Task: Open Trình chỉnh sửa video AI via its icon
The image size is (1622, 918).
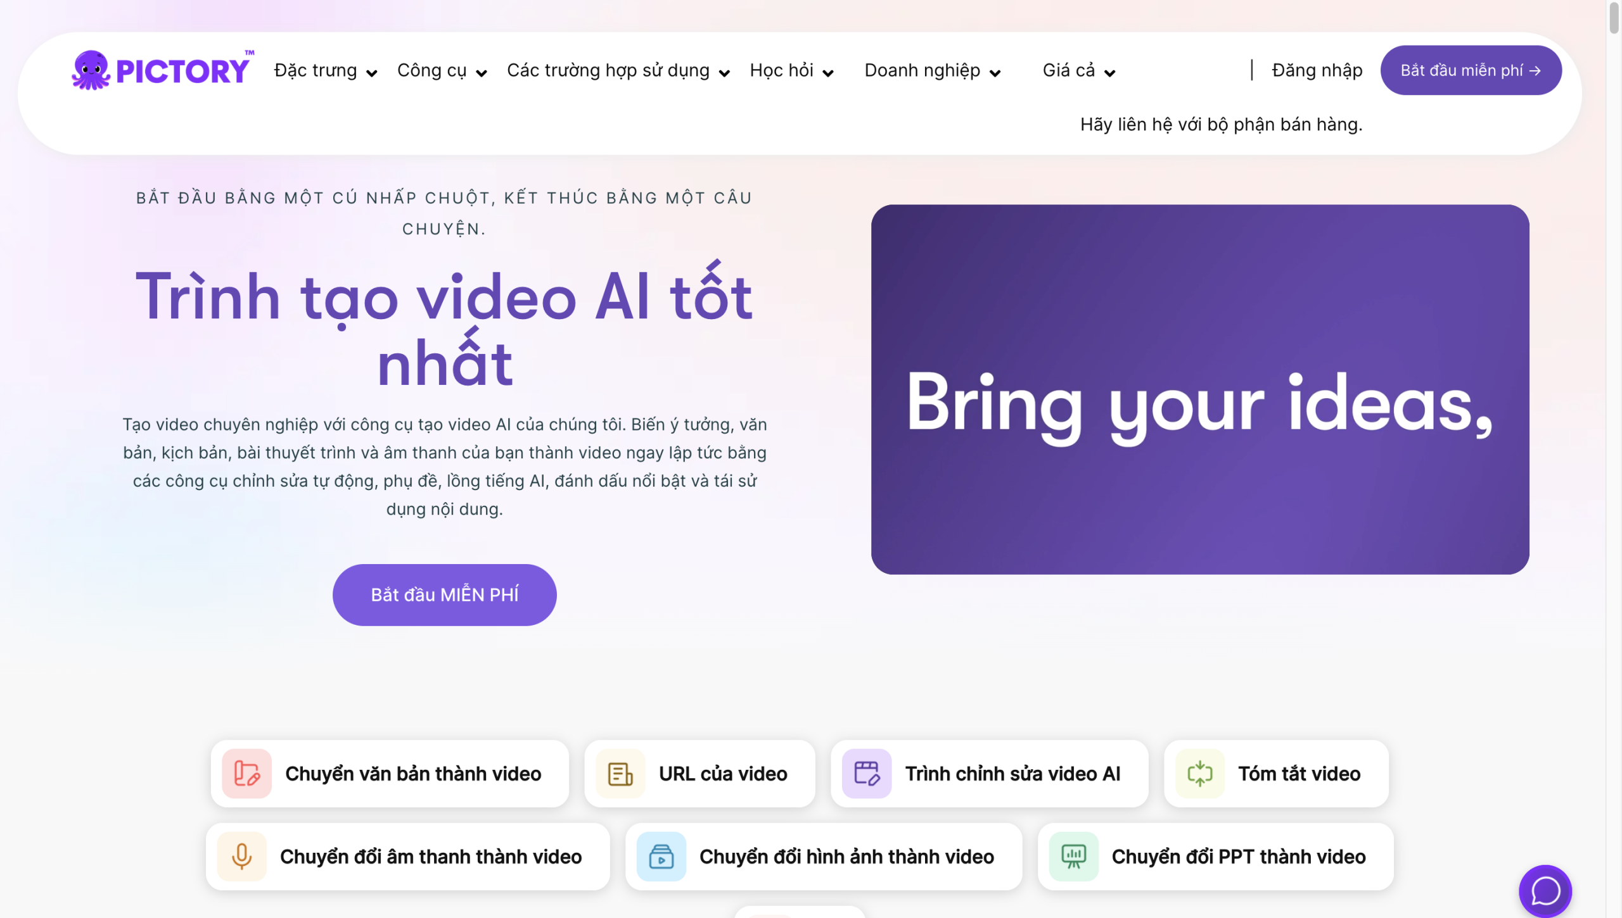Action: 867,774
